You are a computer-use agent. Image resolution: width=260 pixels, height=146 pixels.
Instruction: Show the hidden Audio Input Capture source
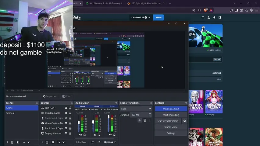click(66, 118)
